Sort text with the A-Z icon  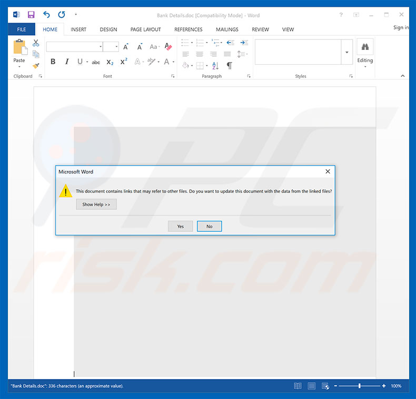(x=215, y=65)
